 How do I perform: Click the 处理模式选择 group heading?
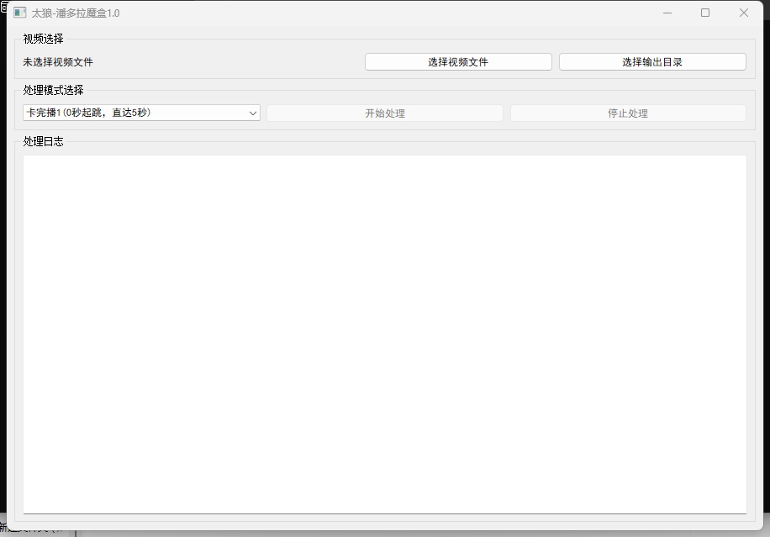click(53, 90)
